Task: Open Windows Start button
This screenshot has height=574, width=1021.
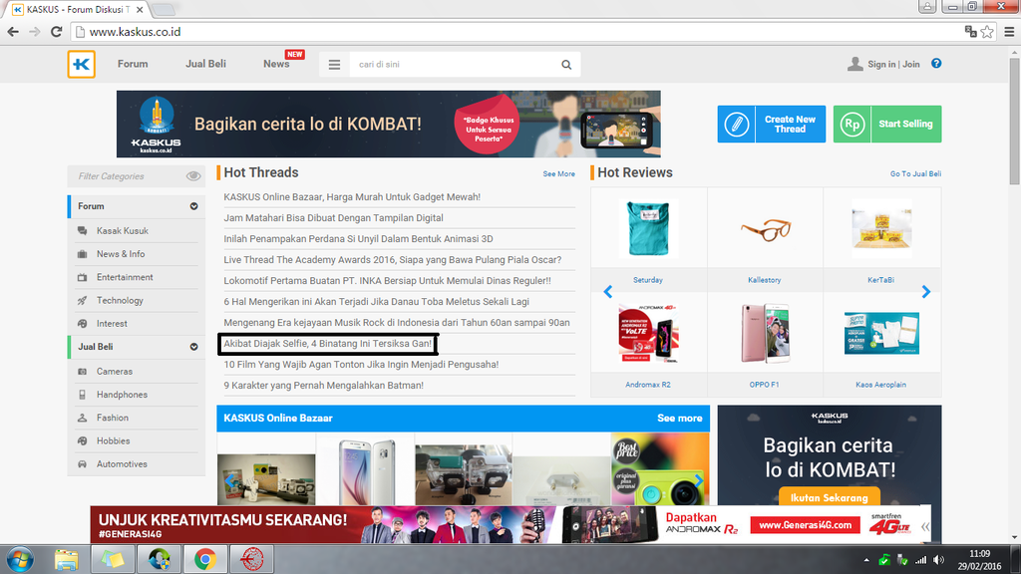Action: (20, 560)
